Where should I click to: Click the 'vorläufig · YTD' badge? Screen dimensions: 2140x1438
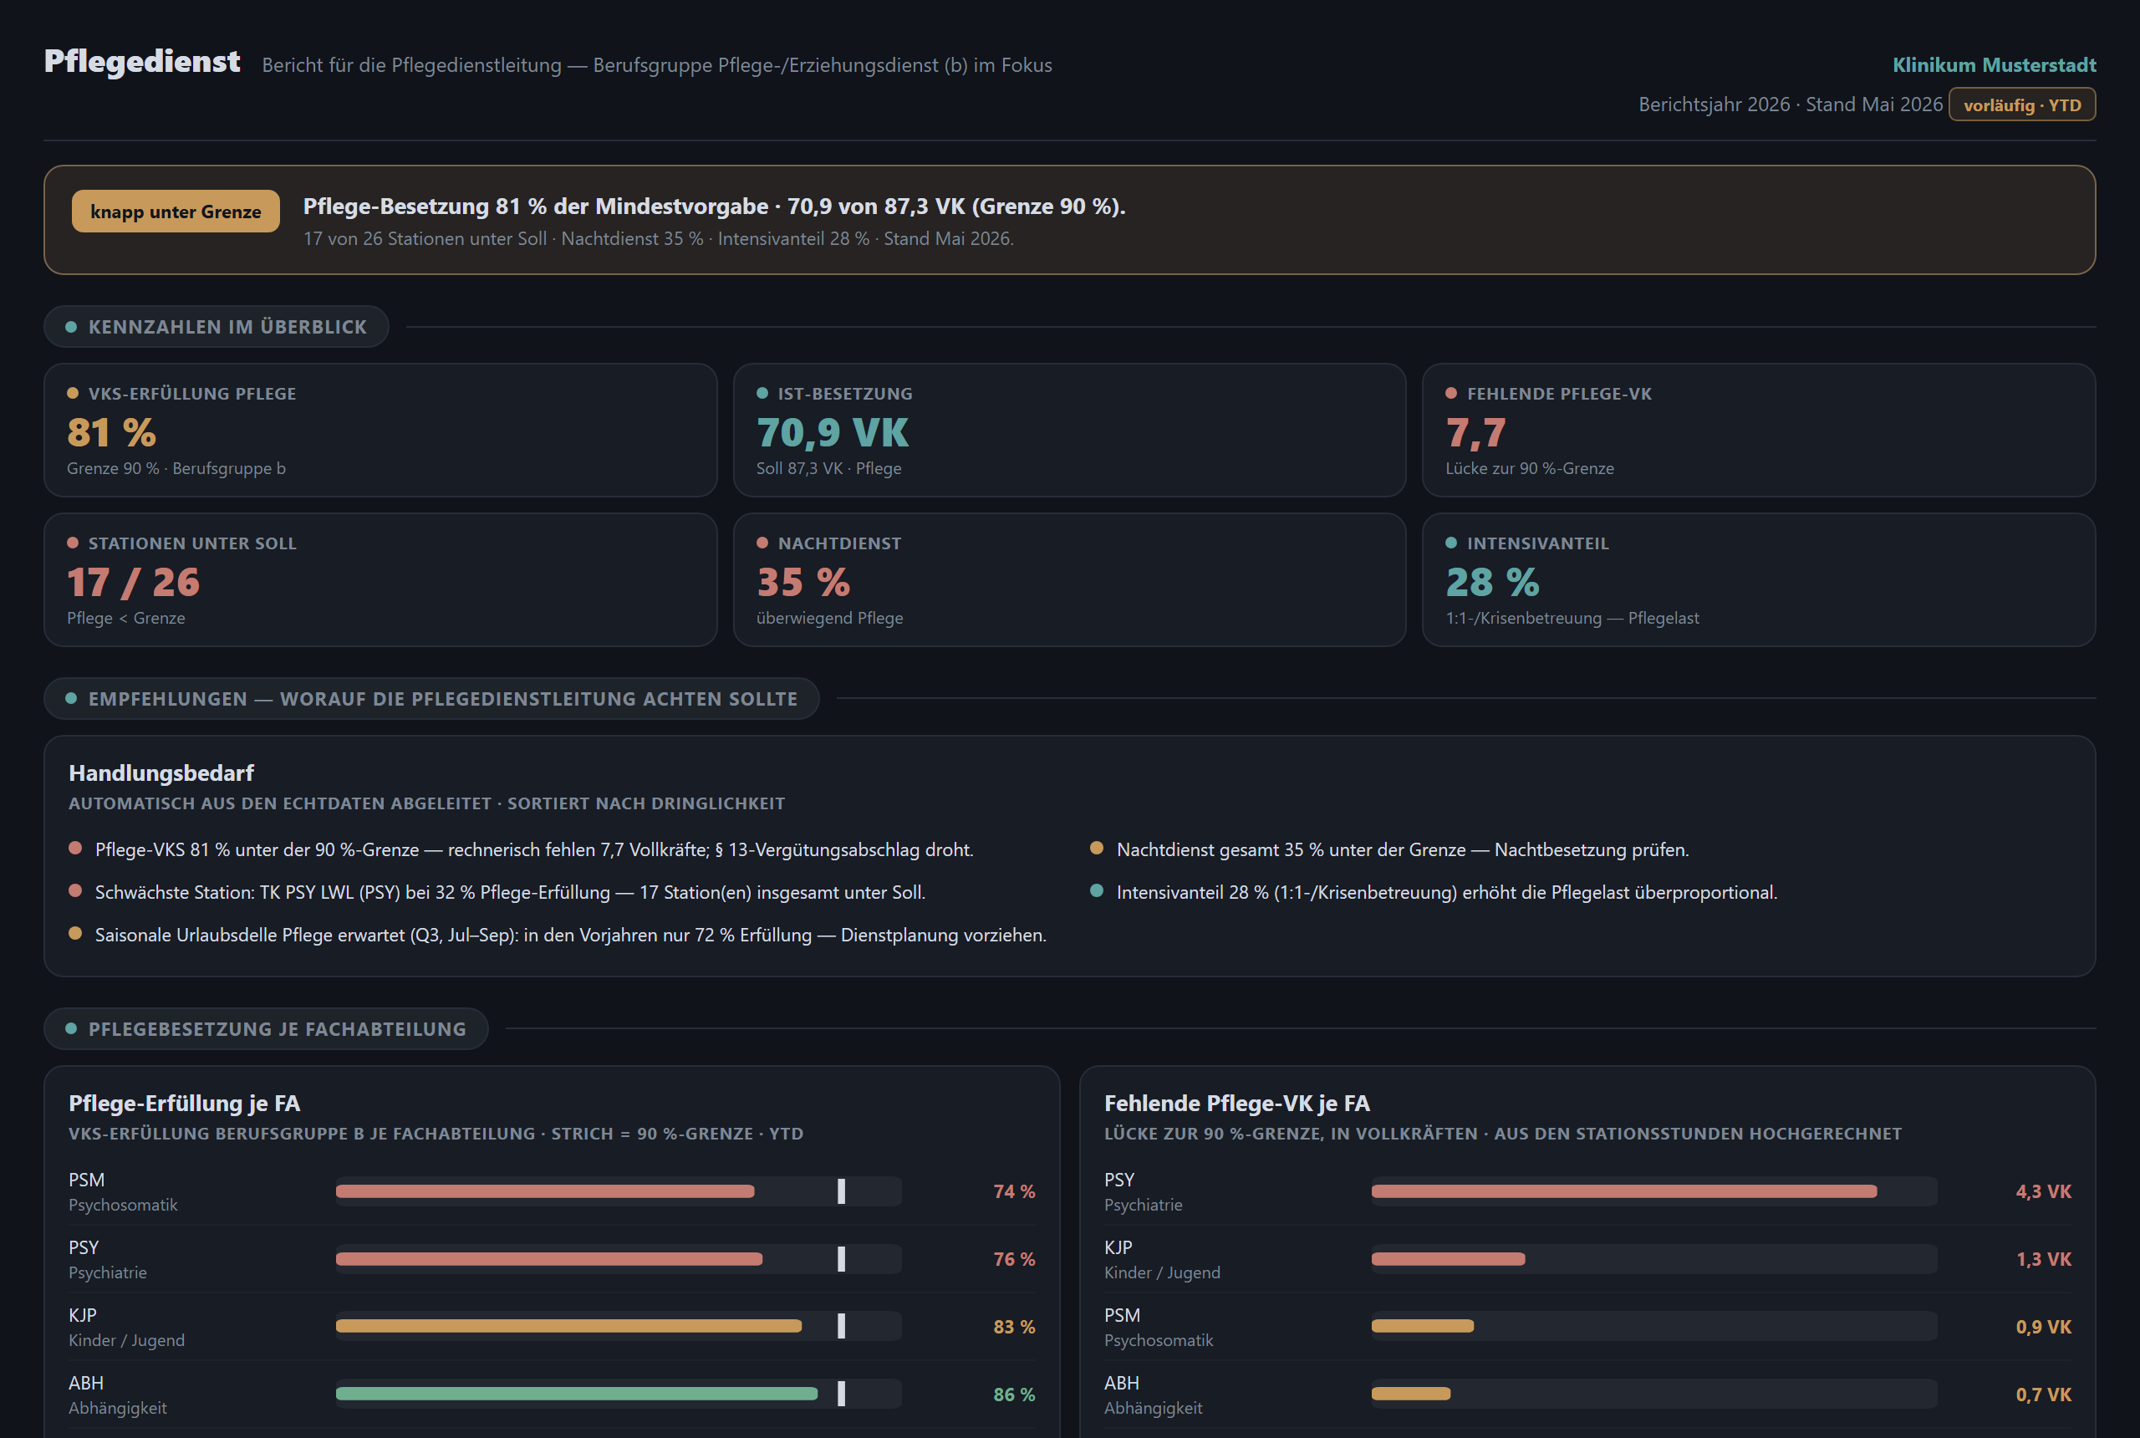pos(2022,105)
